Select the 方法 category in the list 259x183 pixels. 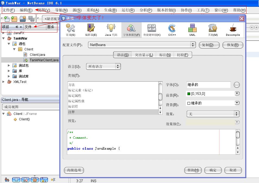click(113, 85)
